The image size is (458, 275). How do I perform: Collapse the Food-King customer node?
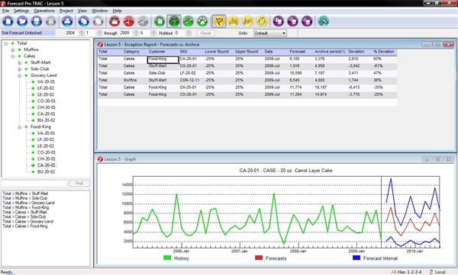click(19, 127)
